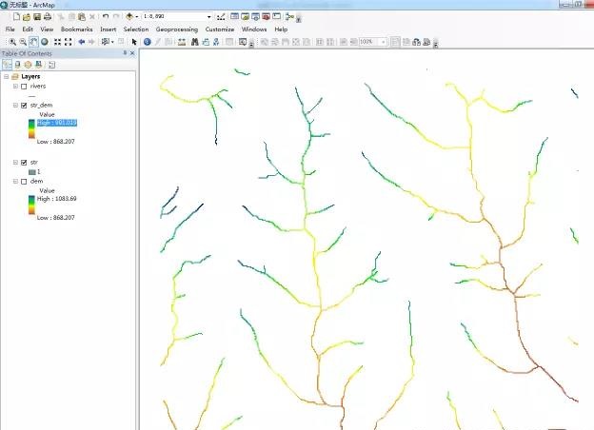The height and width of the screenshot is (430, 594).
Task: Open an existing map document
Action: pos(27,17)
